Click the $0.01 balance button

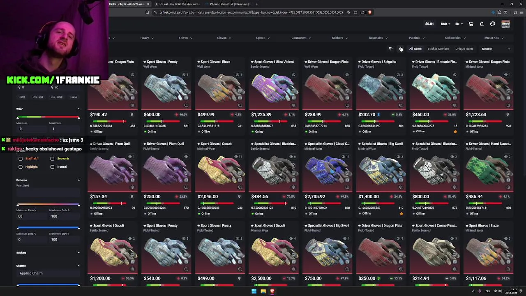(429, 24)
